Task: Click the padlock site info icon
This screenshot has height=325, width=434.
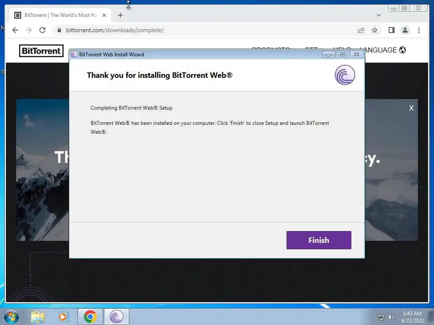Action: pyautogui.click(x=59, y=30)
